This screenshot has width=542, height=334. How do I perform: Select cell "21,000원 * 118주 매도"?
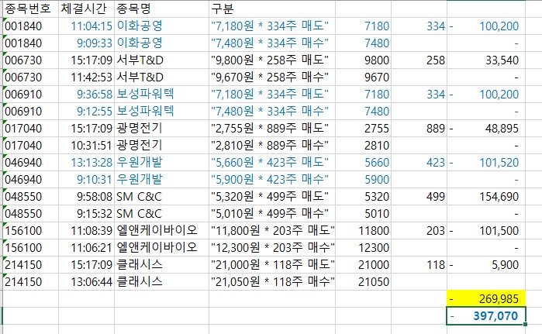(272, 264)
